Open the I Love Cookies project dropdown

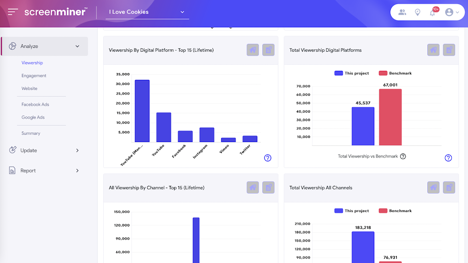147,12
